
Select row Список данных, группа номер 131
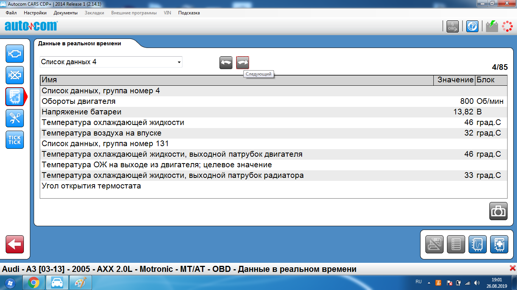(x=274, y=143)
